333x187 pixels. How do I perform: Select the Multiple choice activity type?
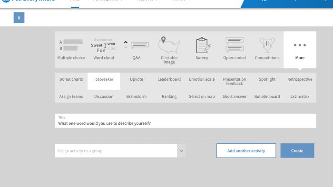point(71,50)
